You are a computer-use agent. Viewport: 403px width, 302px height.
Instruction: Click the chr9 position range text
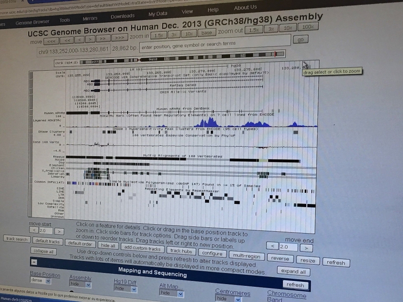click(73, 50)
